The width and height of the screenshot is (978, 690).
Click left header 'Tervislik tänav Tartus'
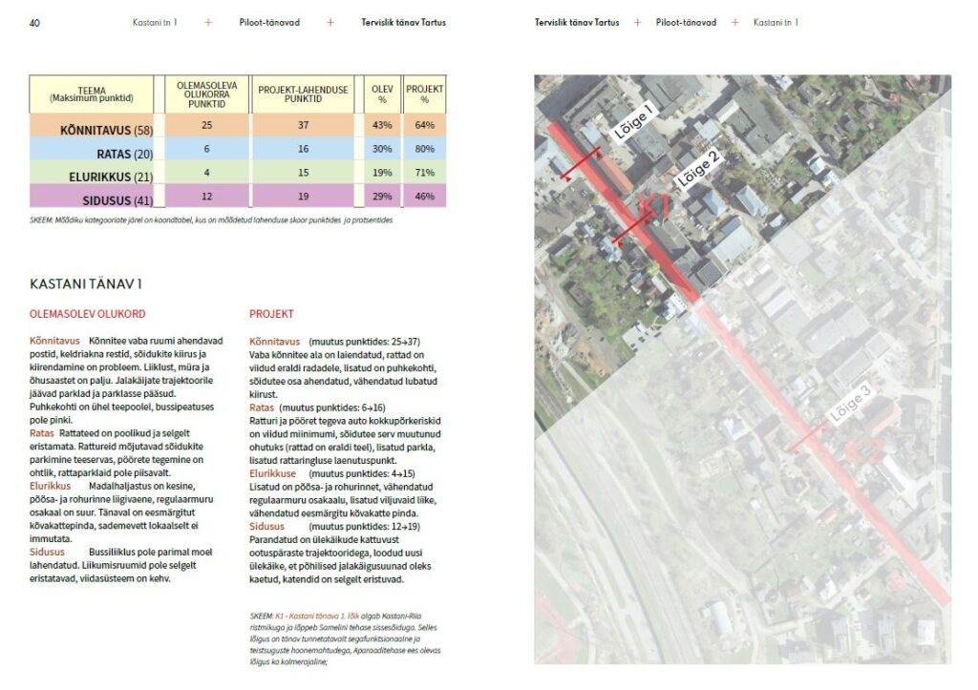404,23
